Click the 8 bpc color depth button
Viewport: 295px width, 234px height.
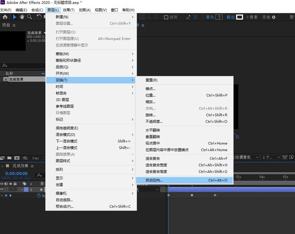(x=35, y=158)
